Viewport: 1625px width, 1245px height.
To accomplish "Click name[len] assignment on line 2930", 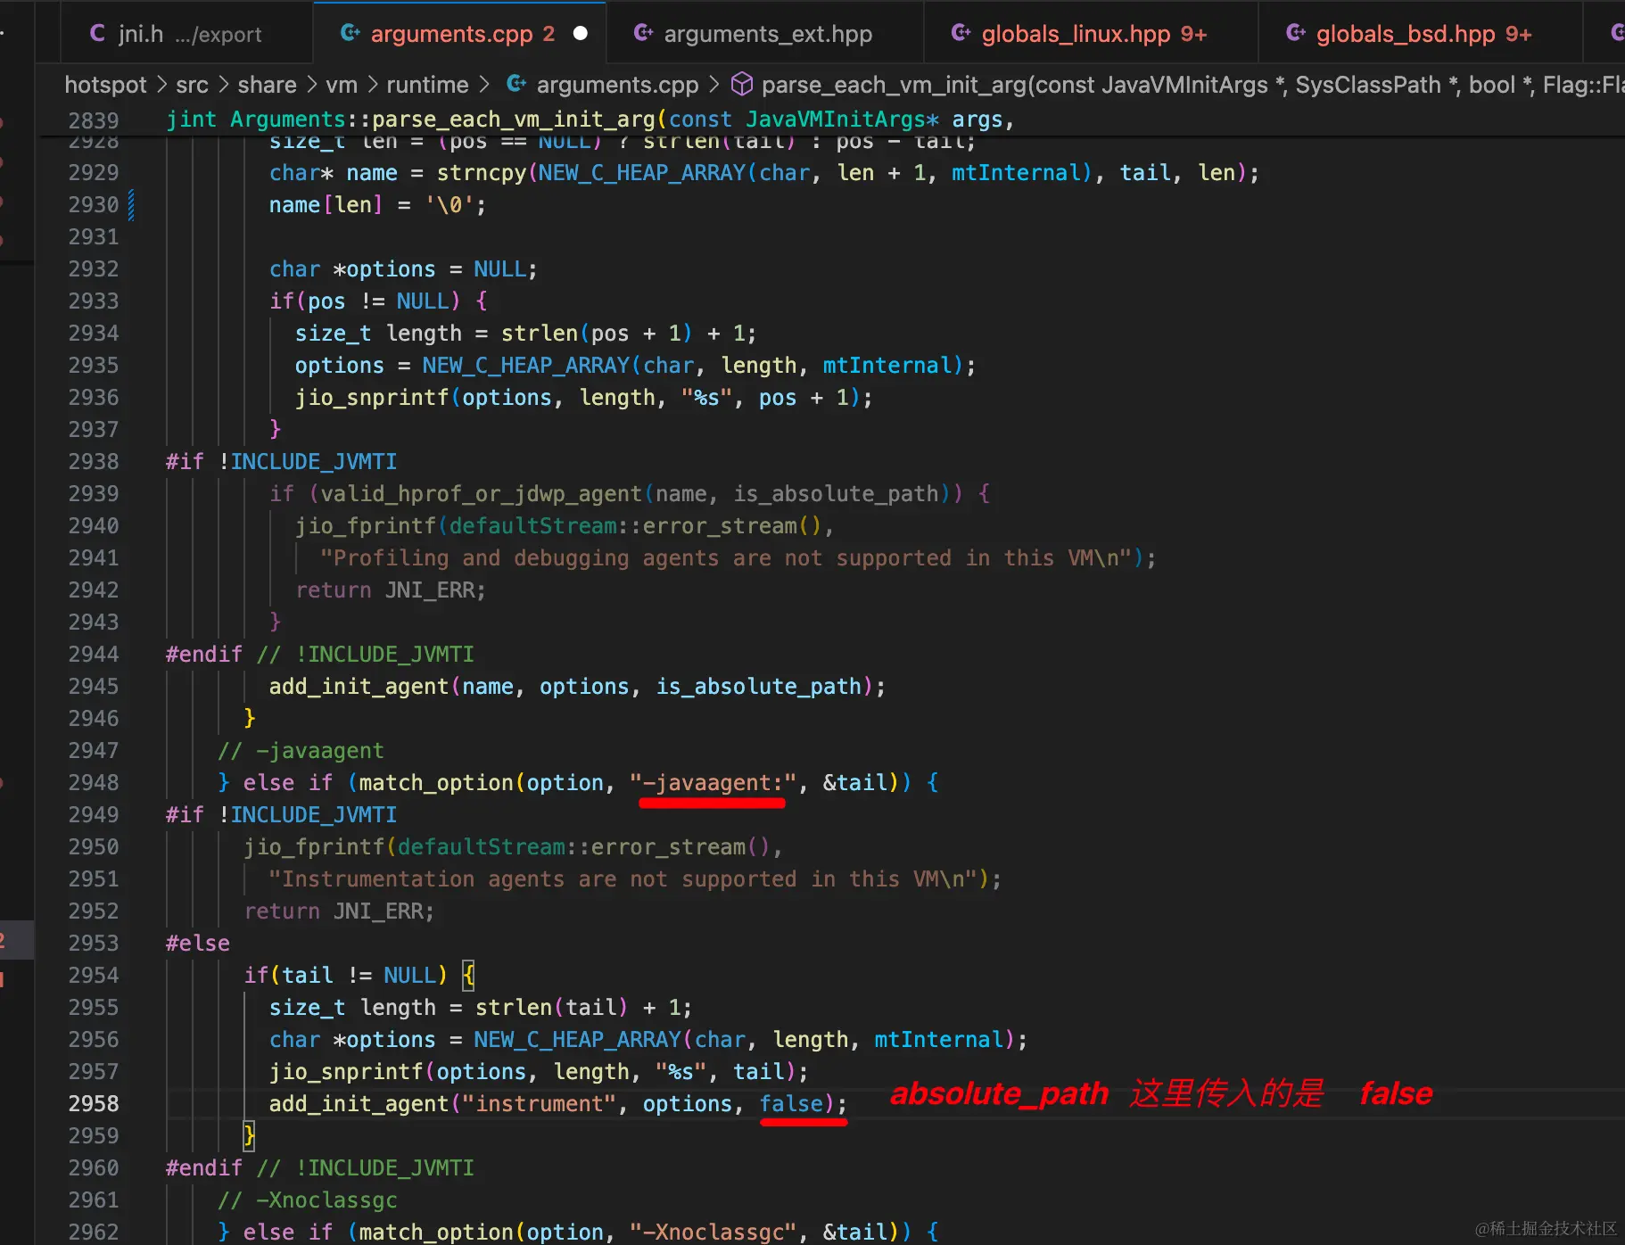I will (377, 205).
